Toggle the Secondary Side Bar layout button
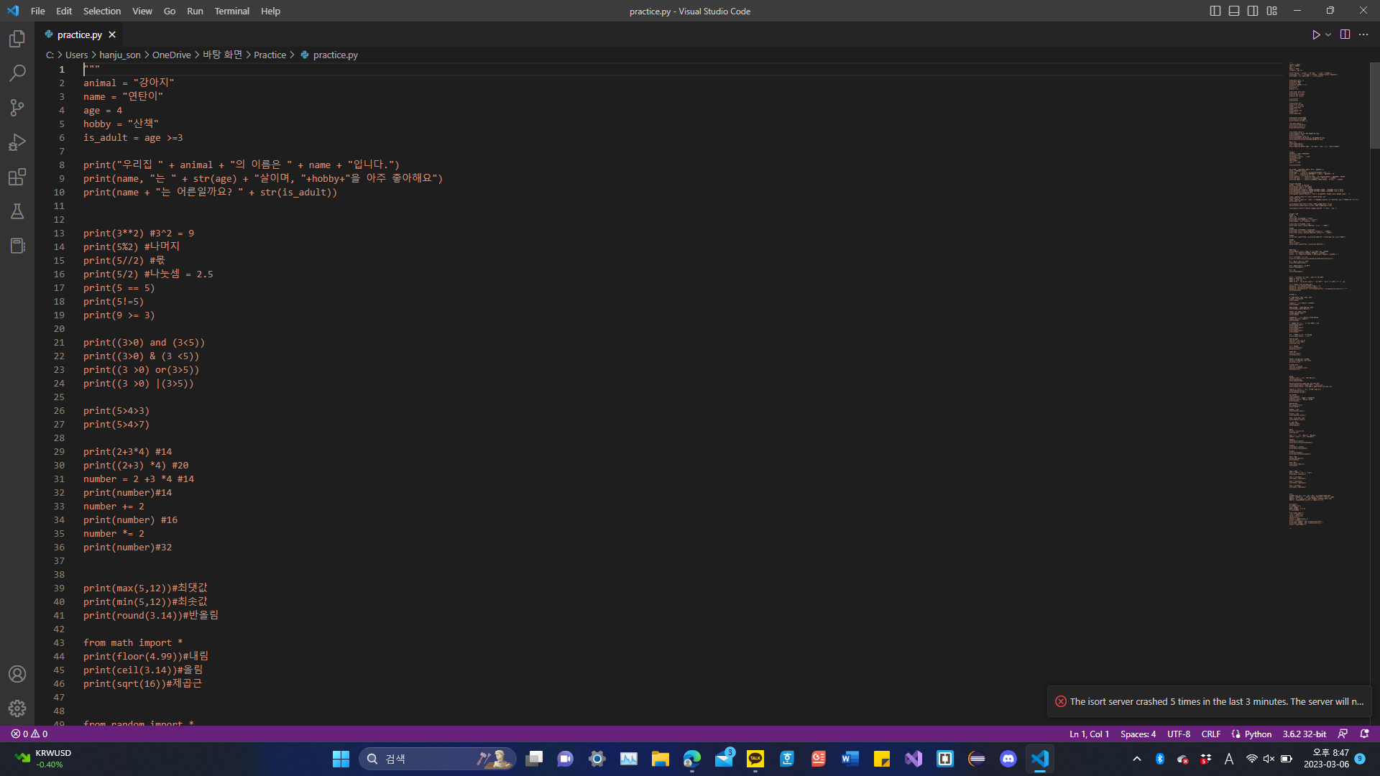1380x776 pixels. [1253, 11]
